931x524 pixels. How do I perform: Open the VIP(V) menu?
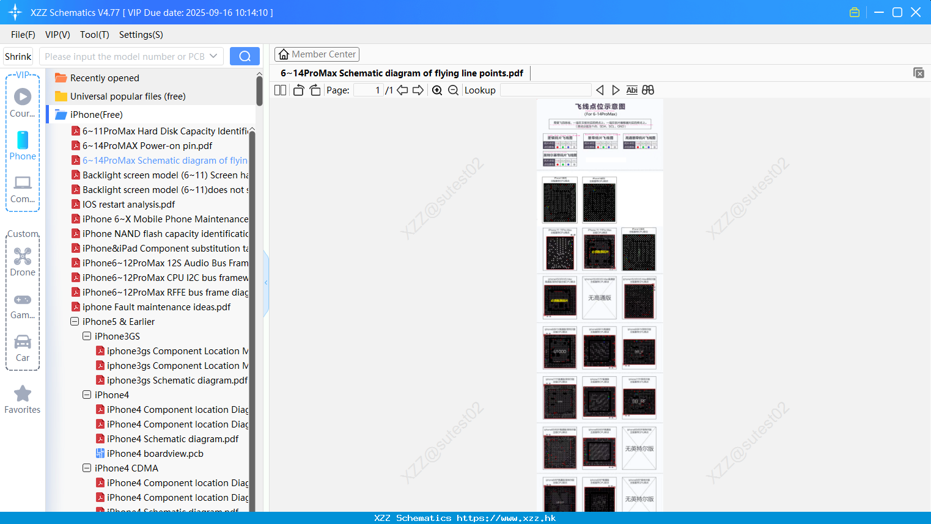[x=57, y=35]
